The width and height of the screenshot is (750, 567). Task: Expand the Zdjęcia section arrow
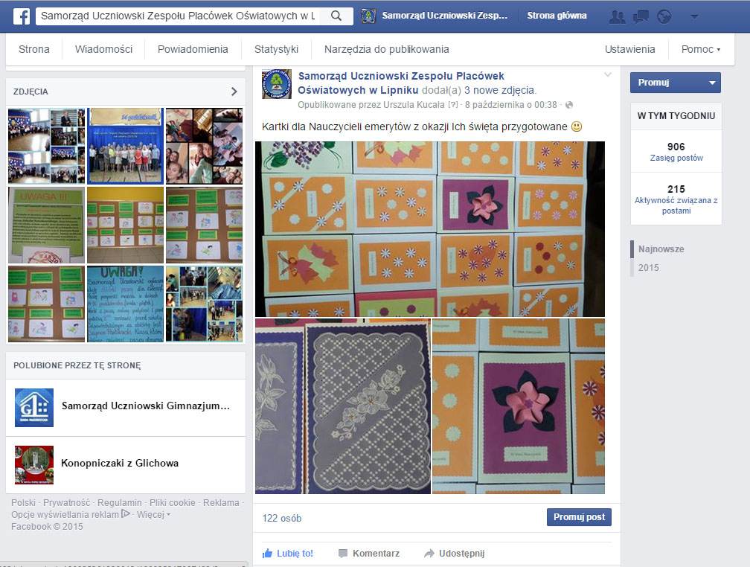(x=234, y=92)
